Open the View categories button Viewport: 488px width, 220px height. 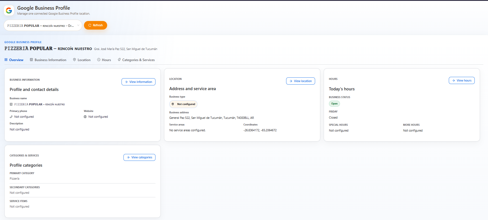[x=139, y=158]
